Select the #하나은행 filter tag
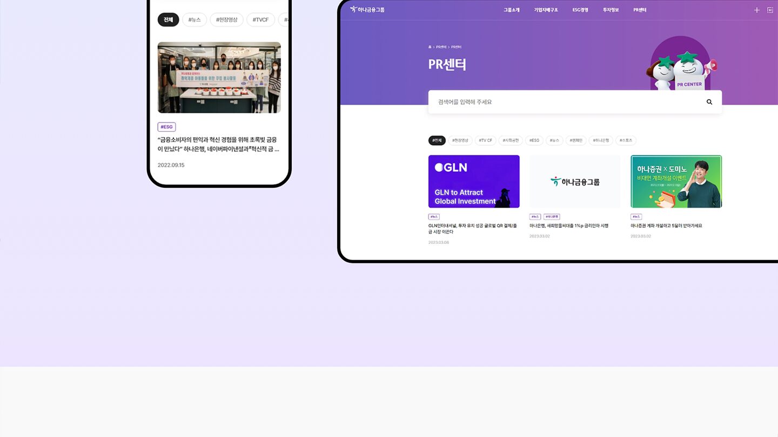This screenshot has height=437, width=778. 600,140
